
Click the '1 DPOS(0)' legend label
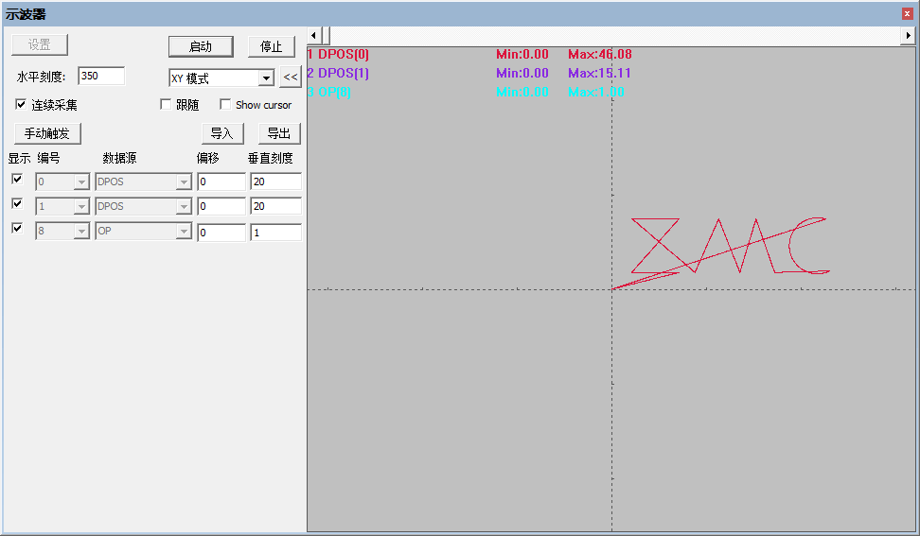pyautogui.click(x=338, y=55)
